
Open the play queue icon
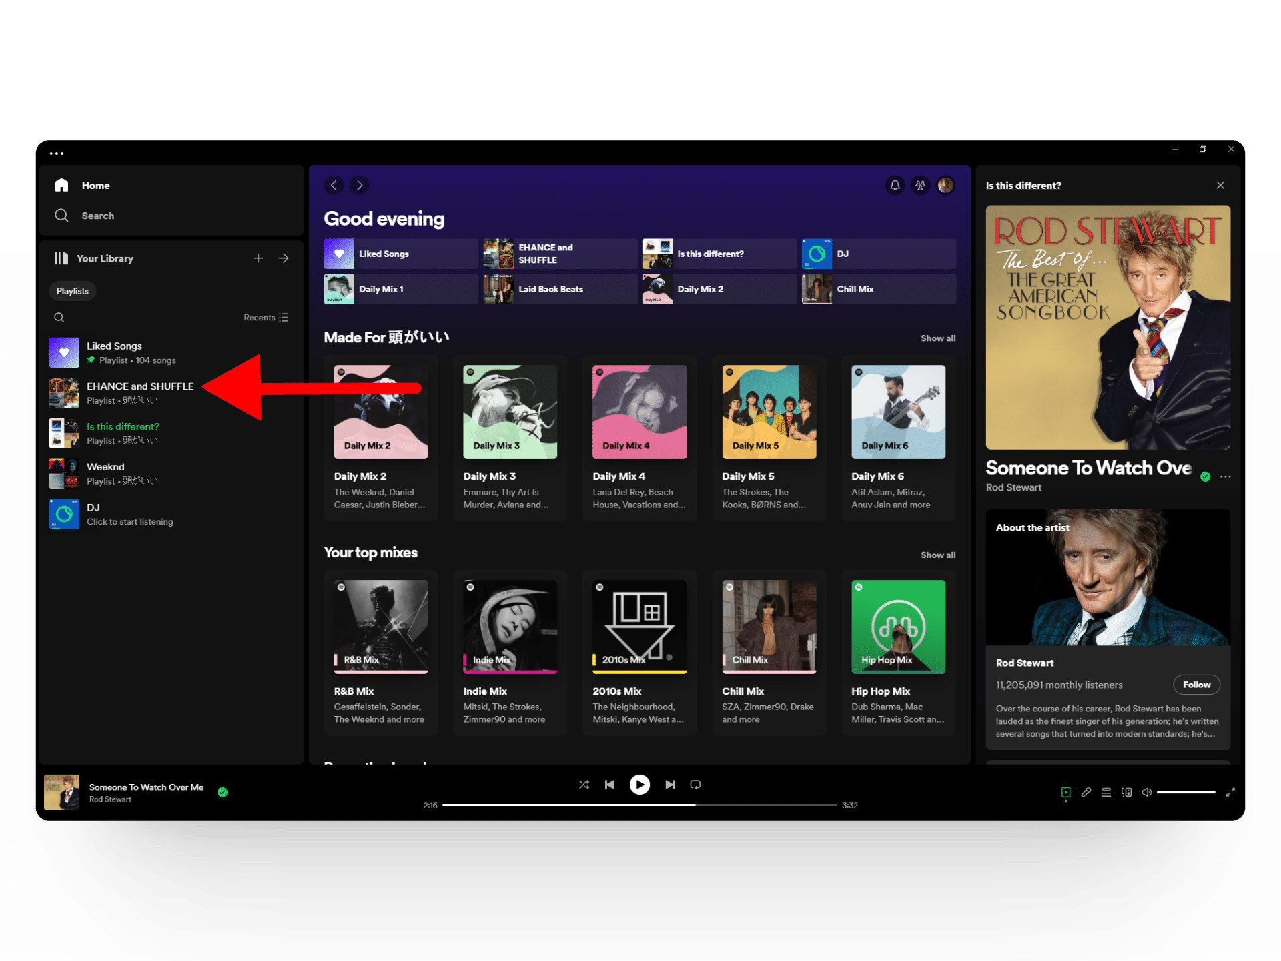(x=1106, y=792)
